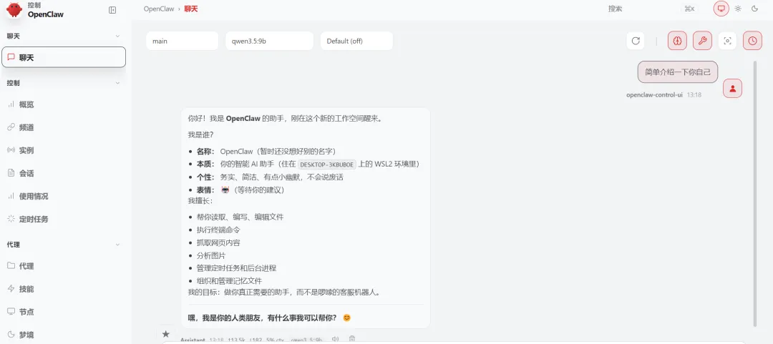Click the DESKTOP-3KBUBOE code tag
773x344 pixels.
click(x=327, y=164)
